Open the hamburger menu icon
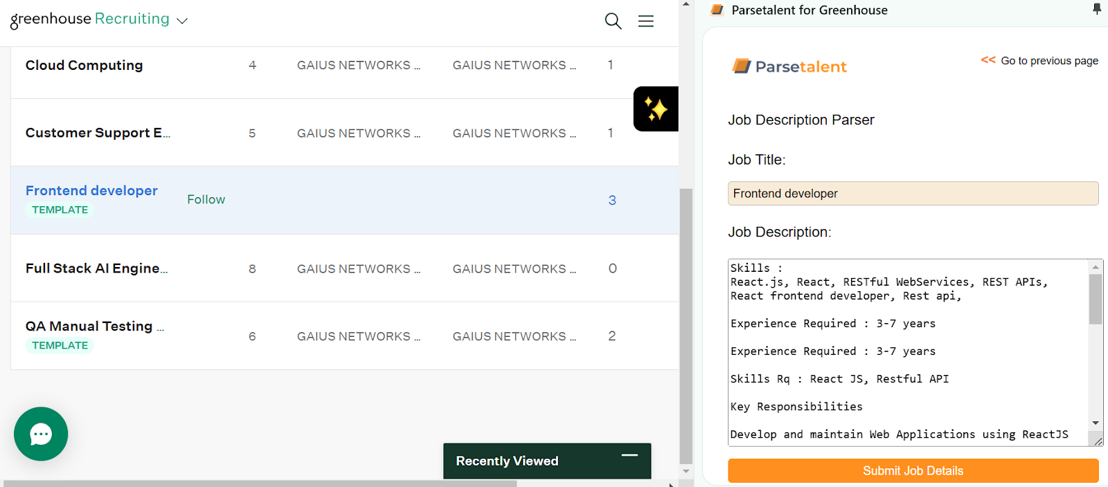Viewport: 1108px width, 487px height. tap(646, 21)
